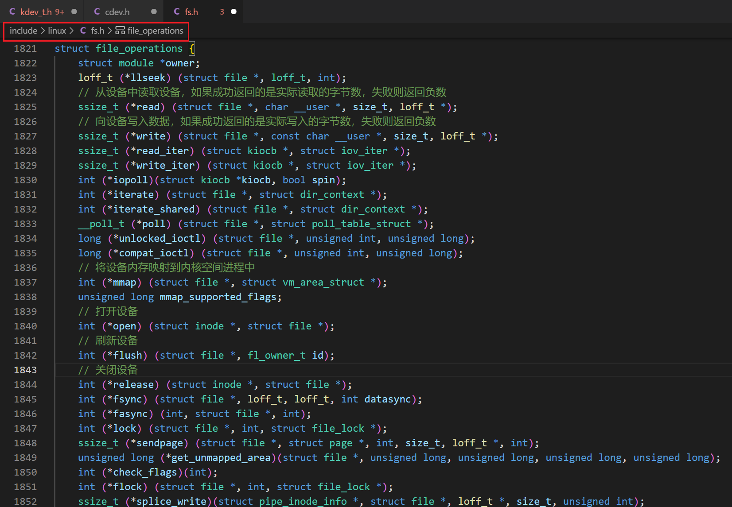Click the struct symbol icon in breadcrumb
Screen dimensions: 732x507
120,31
